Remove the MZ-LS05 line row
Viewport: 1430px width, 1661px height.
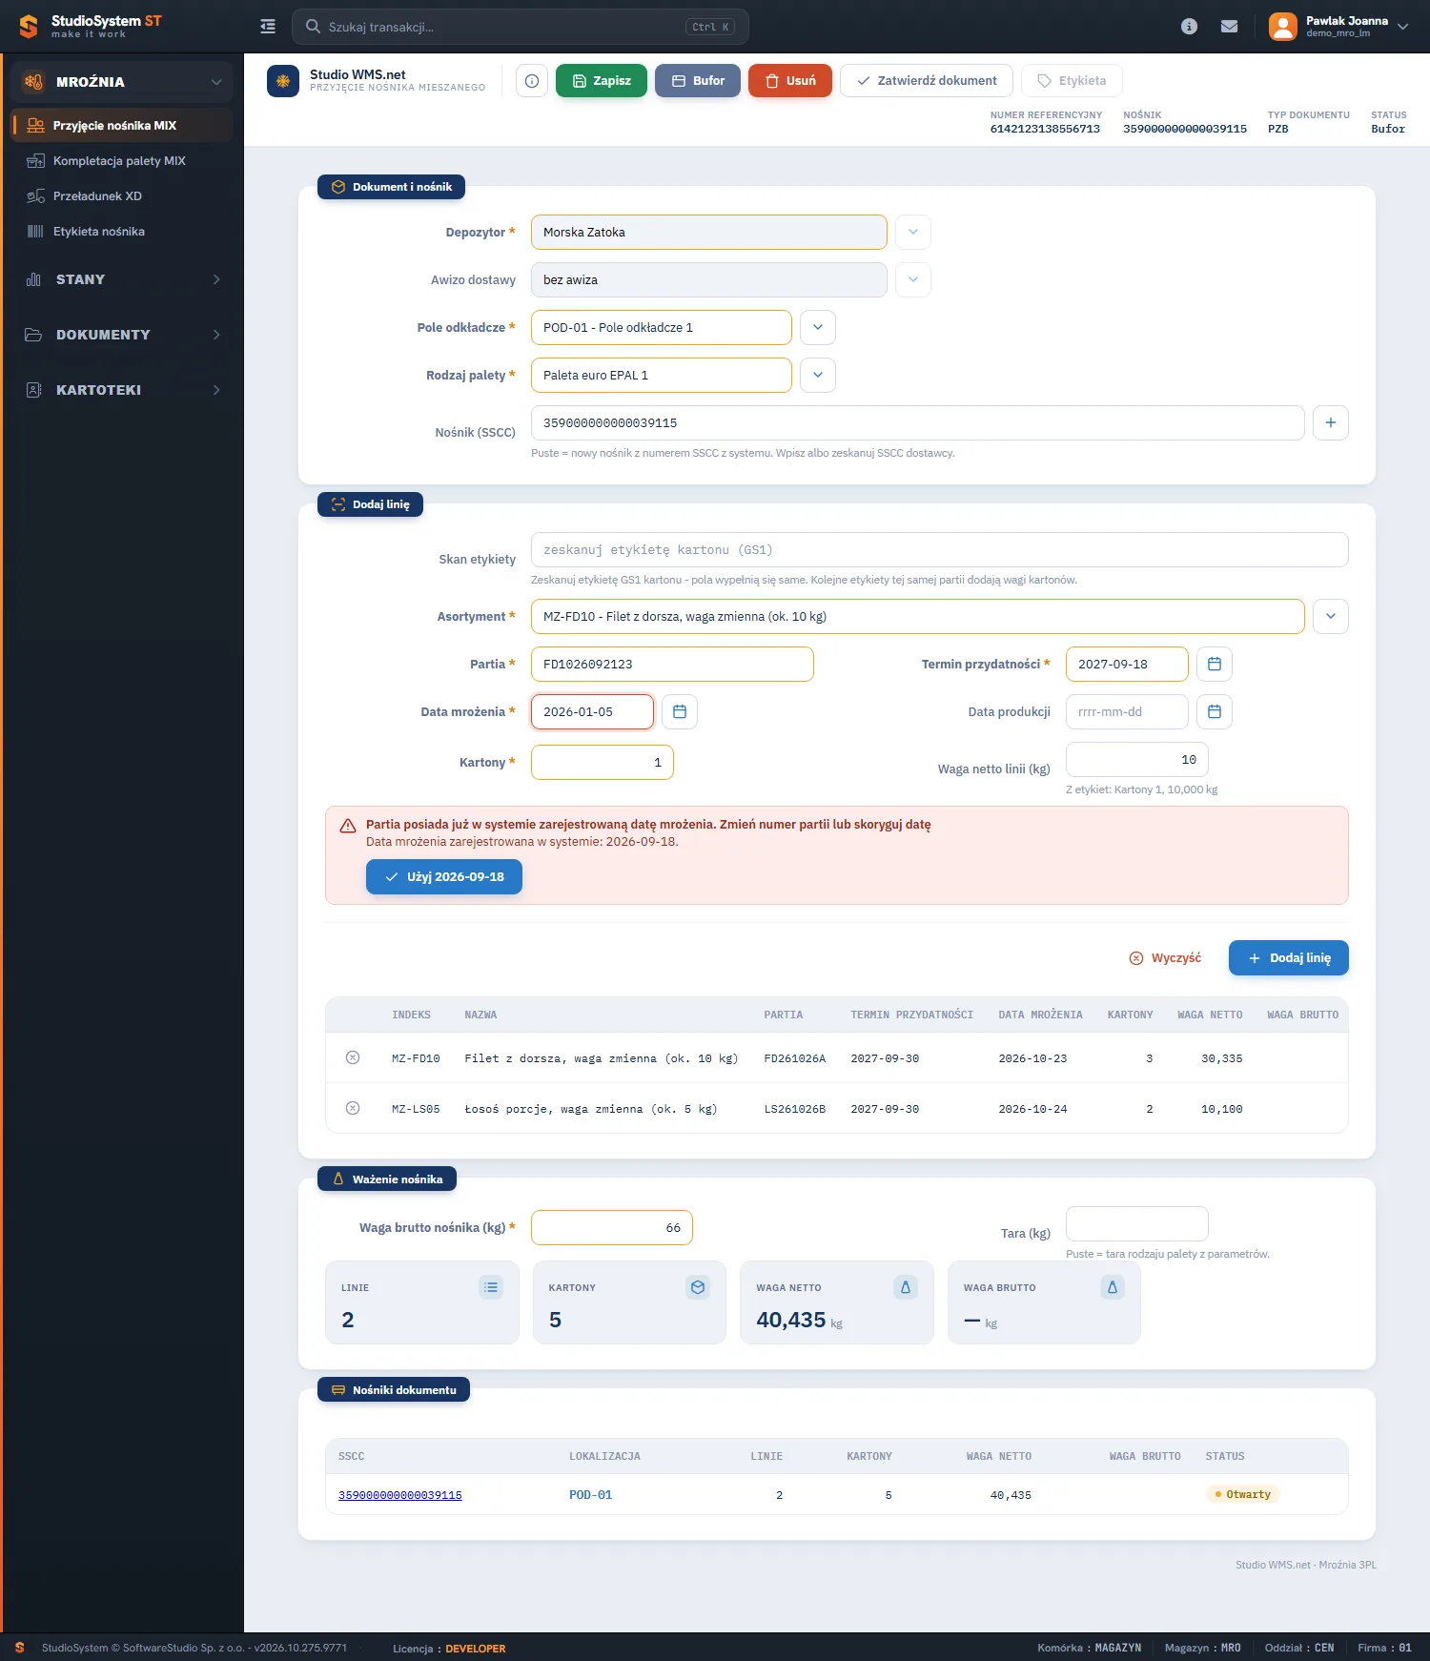(353, 1108)
